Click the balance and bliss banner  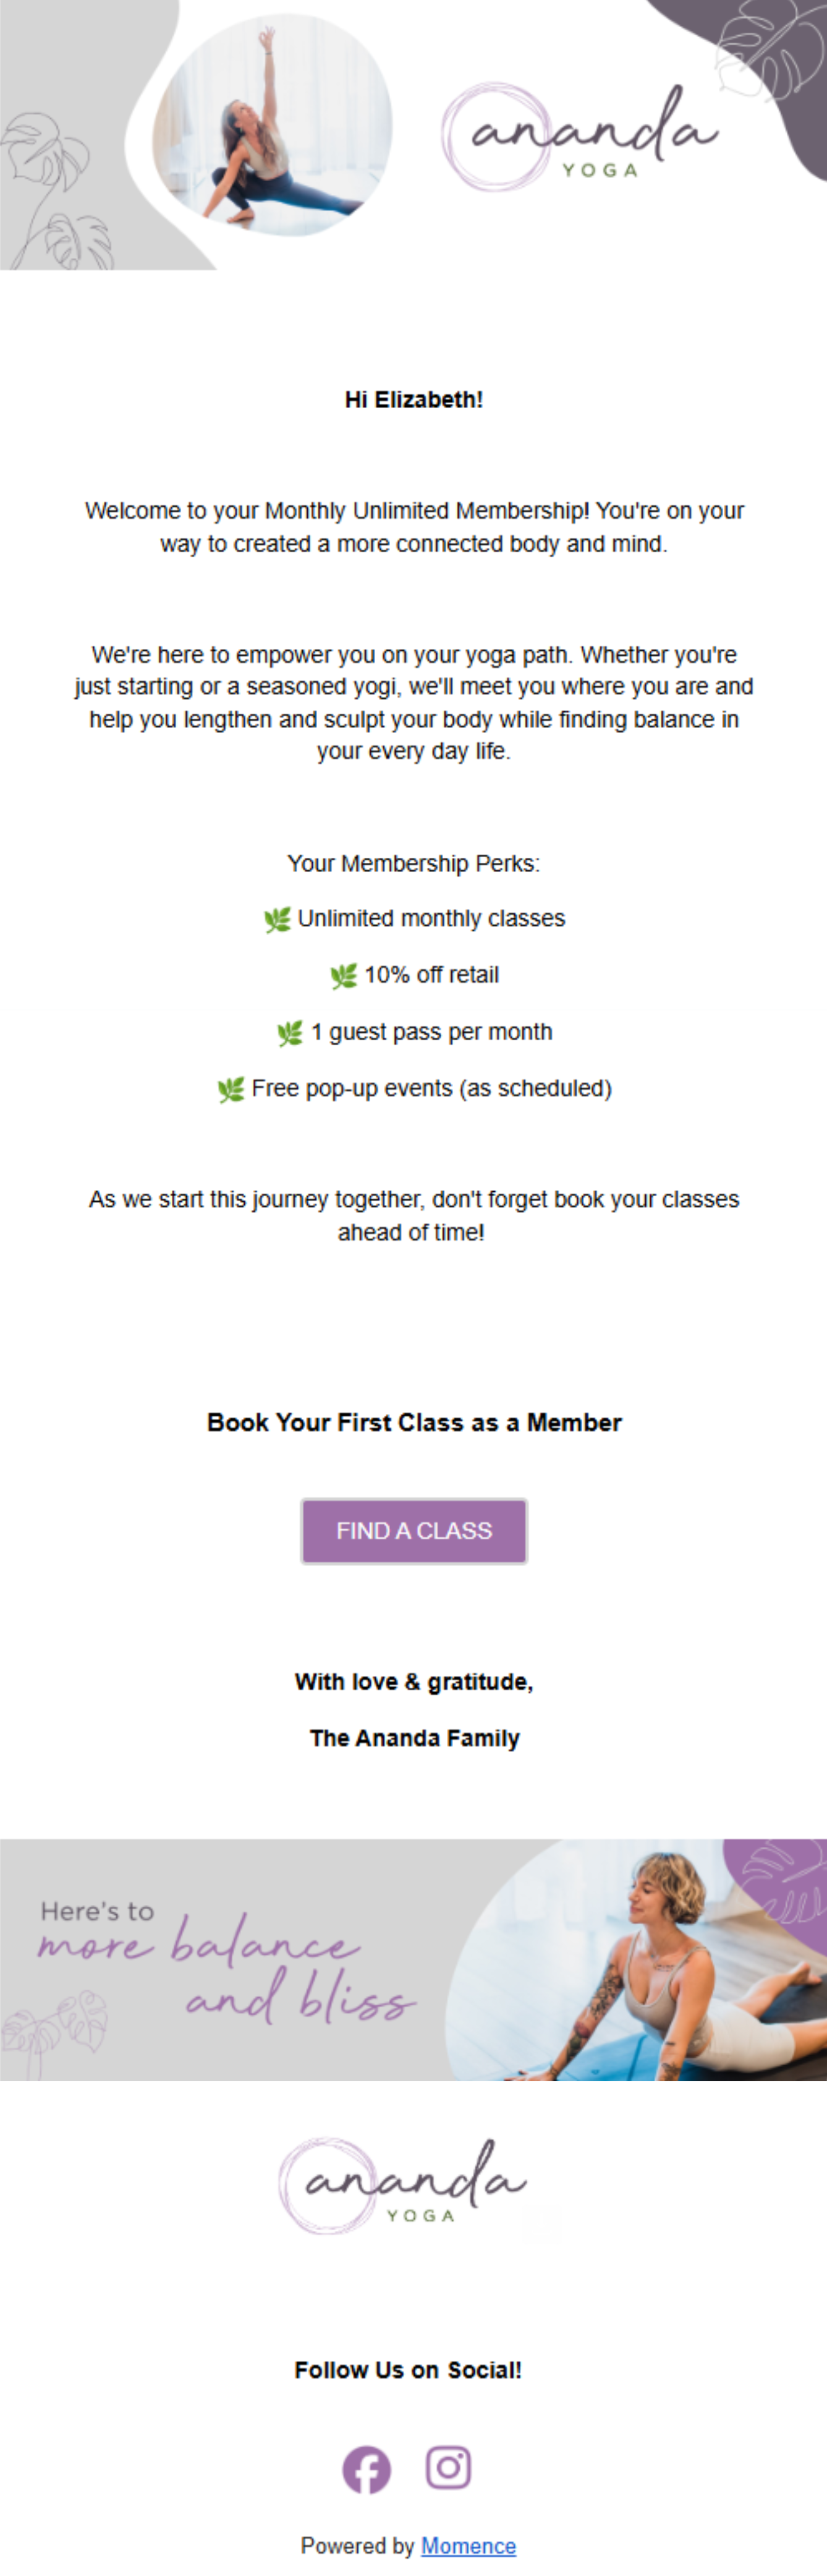point(413,1960)
